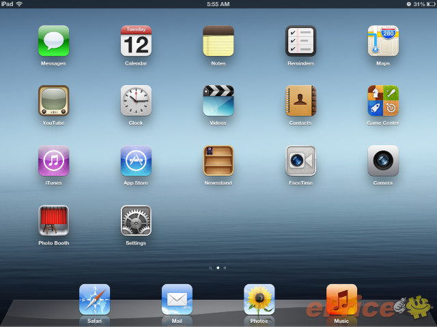Start the FaceTime app
The width and height of the screenshot is (437, 327).
click(x=300, y=161)
